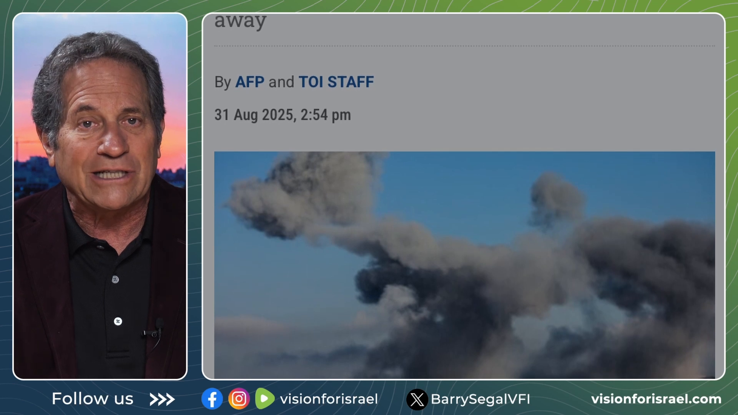The height and width of the screenshot is (415, 738).
Task: Open the TOI STAFF author link
Action: [336, 82]
